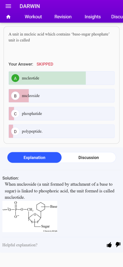Select the C option circle
The image size is (123, 267).
click(x=15, y=114)
